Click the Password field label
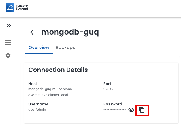The width and height of the screenshot is (181, 126). pyautogui.click(x=113, y=104)
